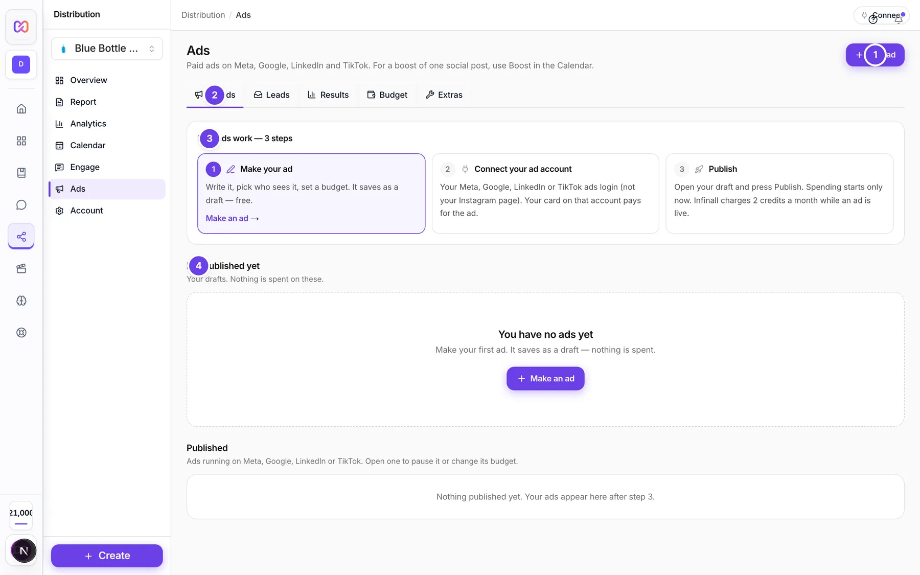The image size is (920, 575).
Task: Click the Distribution breadcrumb link
Action: [x=203, y=15]
